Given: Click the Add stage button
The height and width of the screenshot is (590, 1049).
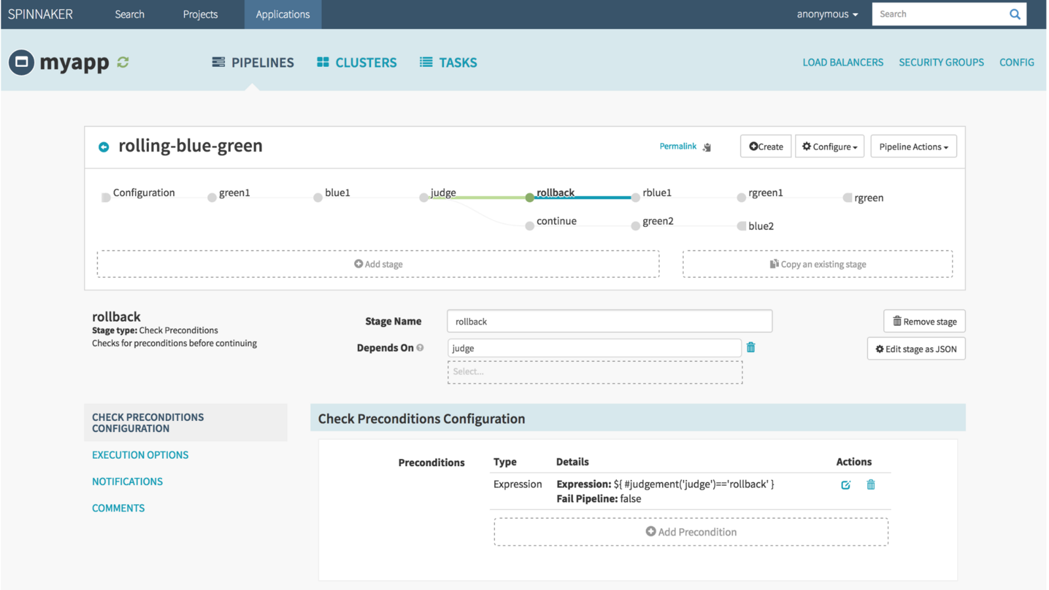Looking at the screenshot, I should click(378, 264).
